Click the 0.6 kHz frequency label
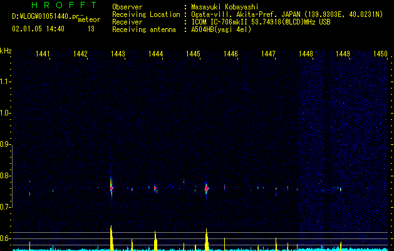 point(5,238)
